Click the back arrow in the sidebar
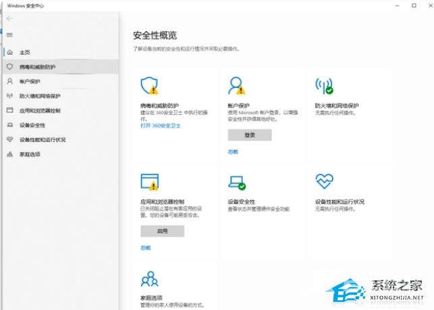434x310 pixels. pyautogui.click(x=9, y=19)
